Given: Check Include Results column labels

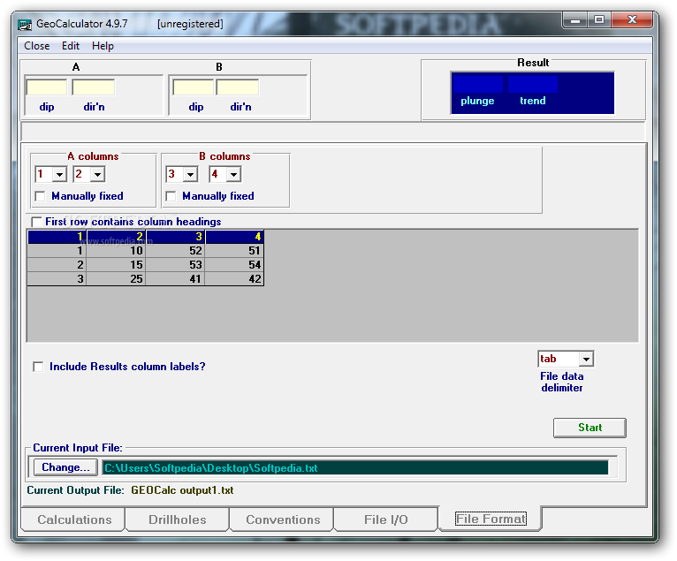Looking at the screenshot, I should pos(38,367).
